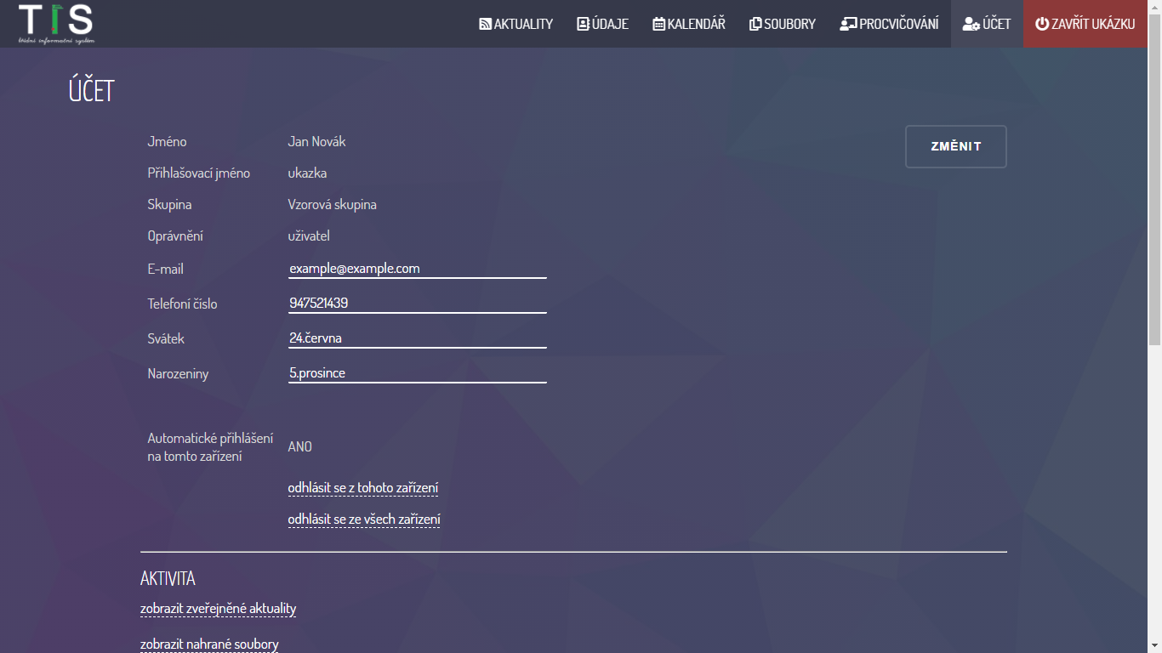Viewport: 1162px width, 653px height.
Task: Click the RSS feed icon beside Aktuality
Action: pos(485,24)
